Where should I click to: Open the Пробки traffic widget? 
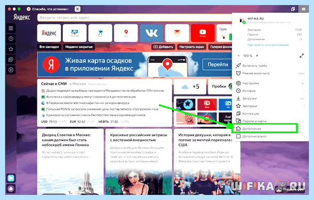point(220,86)
